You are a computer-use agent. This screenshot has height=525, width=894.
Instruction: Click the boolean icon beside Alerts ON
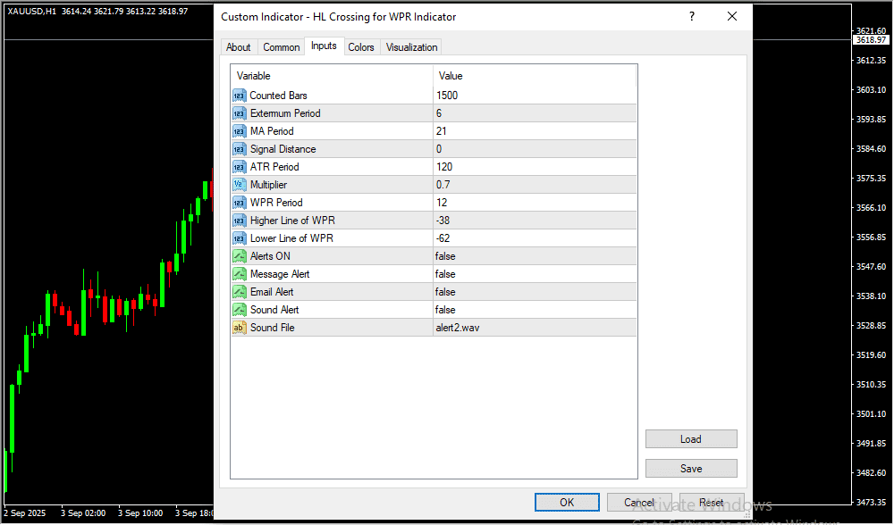point(239,256)
